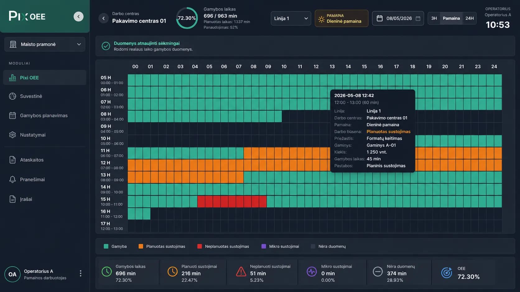Click the first green block in 16 H row
The image size is (520, 292).
point(132,213)
